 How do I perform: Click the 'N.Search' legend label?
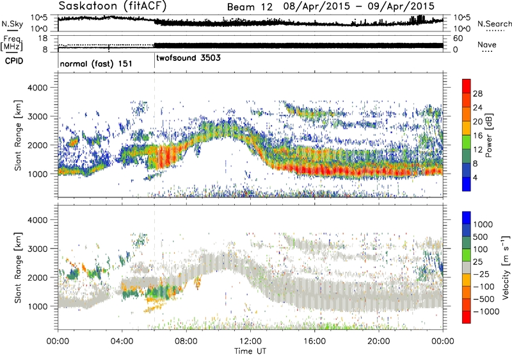(495, 24)
